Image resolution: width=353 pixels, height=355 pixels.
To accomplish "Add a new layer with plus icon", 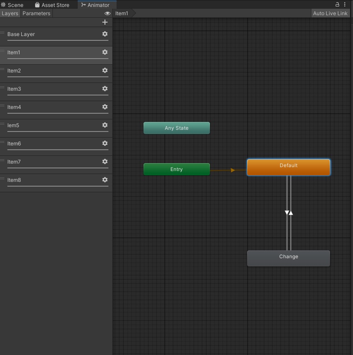I will point(105,22).
